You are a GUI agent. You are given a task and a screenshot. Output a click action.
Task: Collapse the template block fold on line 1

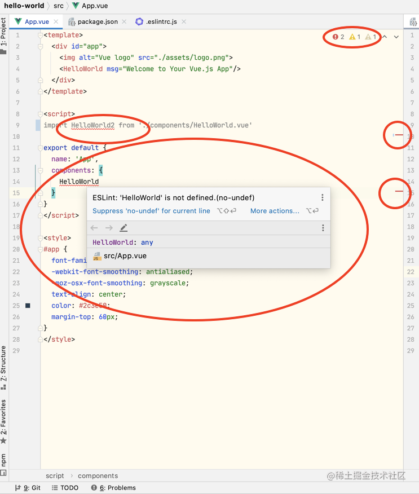pyautogui.click(x=41, y=36)
